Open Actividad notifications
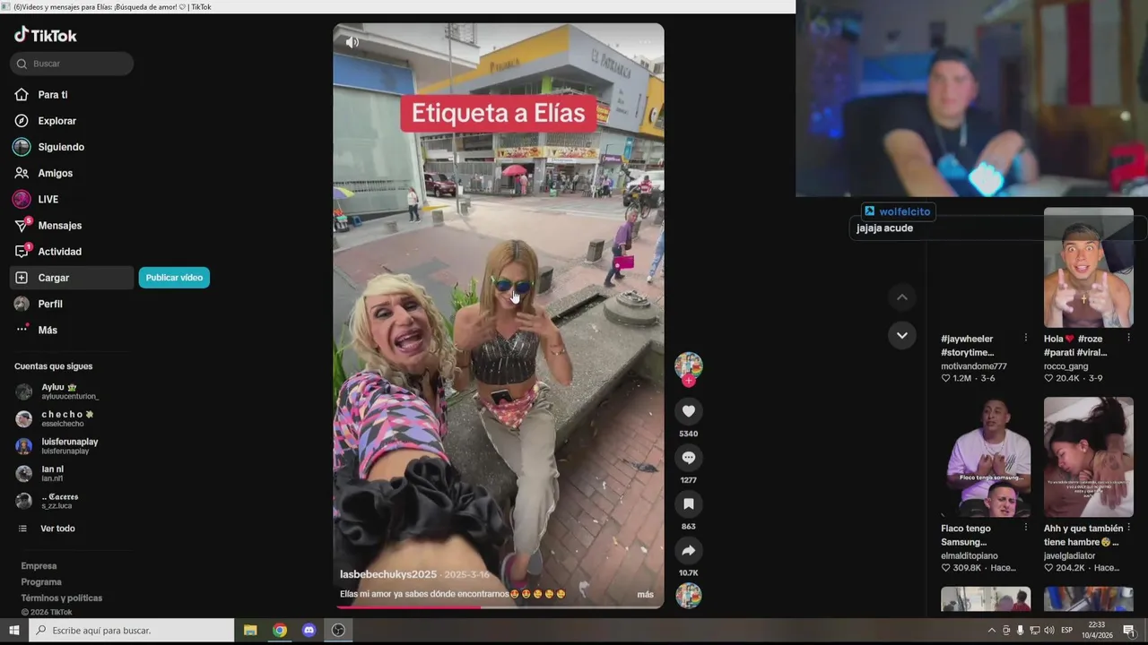The image size is (1148, 645). pos(59,252)
